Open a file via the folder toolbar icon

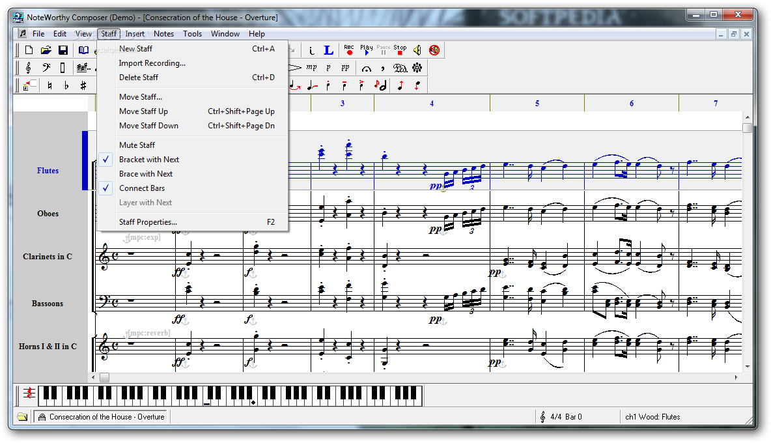pyautogui.click(x=46, y=50)
